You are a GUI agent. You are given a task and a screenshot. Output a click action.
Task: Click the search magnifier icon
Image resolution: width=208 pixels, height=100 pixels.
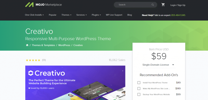tap(153, 5)
